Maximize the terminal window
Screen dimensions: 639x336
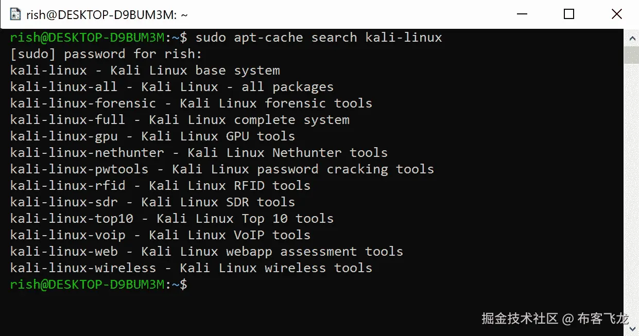click(568, 14)
